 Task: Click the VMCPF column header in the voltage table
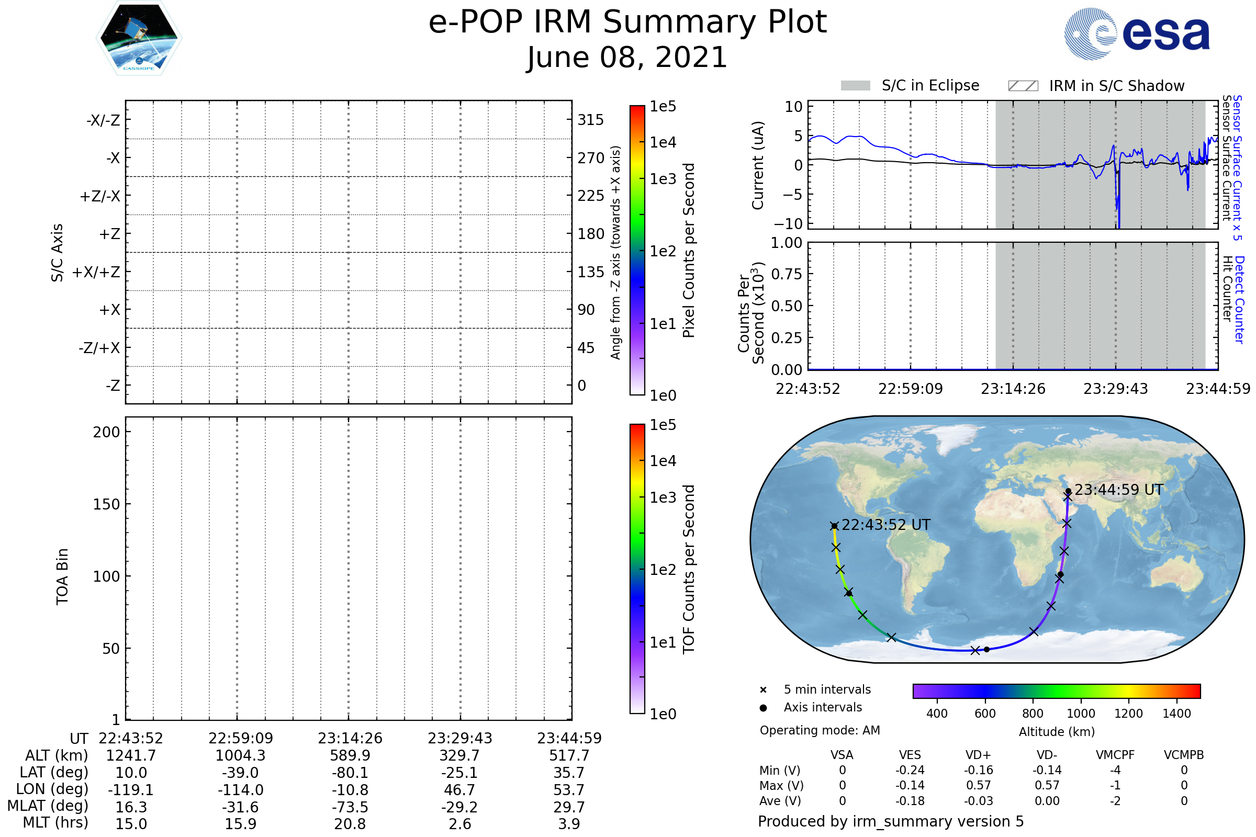point(1115,755)
